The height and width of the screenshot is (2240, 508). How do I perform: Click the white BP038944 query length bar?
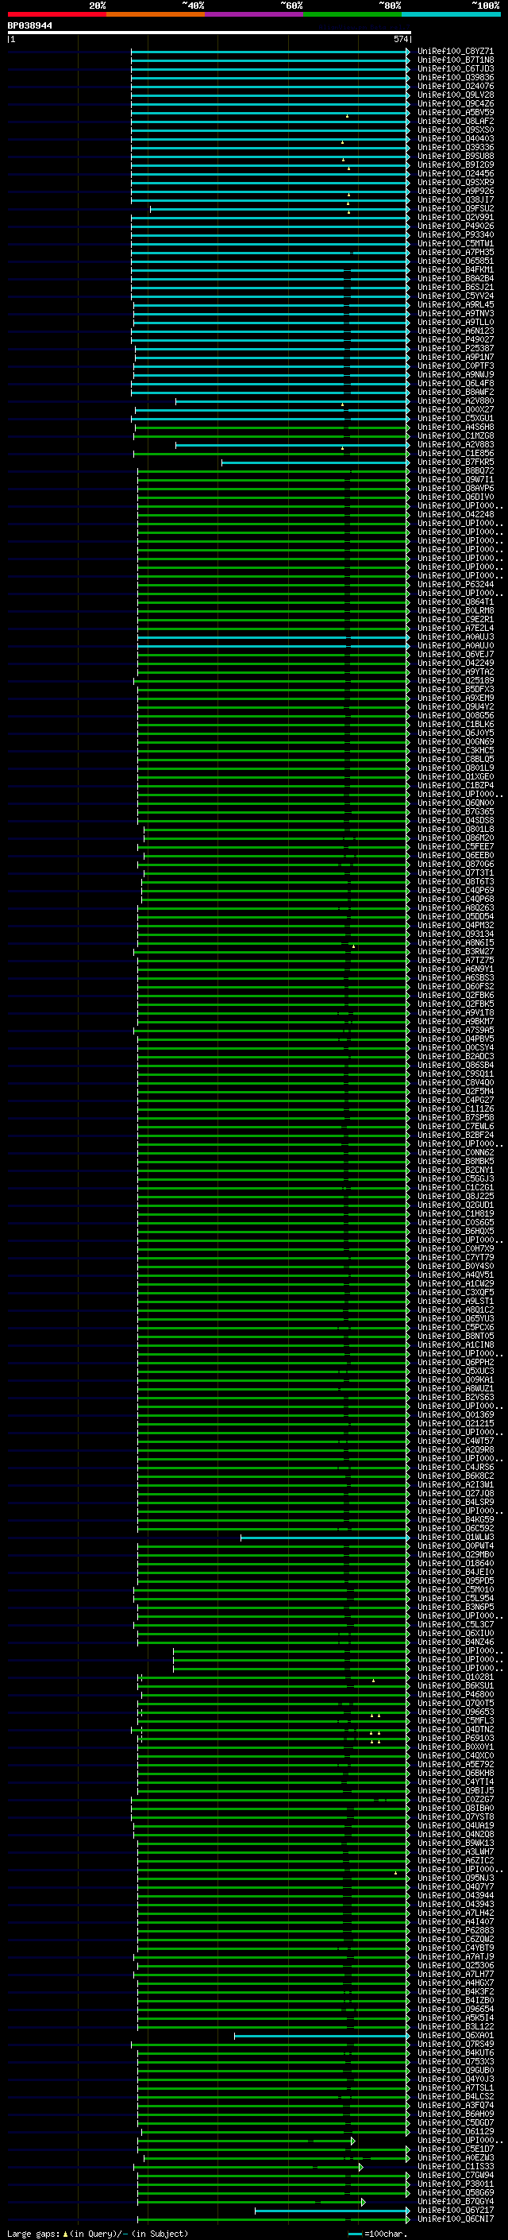click(x=209, y=33)
